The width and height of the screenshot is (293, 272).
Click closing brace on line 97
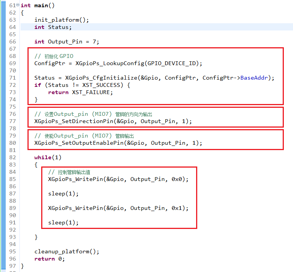(x=23, y=266)
